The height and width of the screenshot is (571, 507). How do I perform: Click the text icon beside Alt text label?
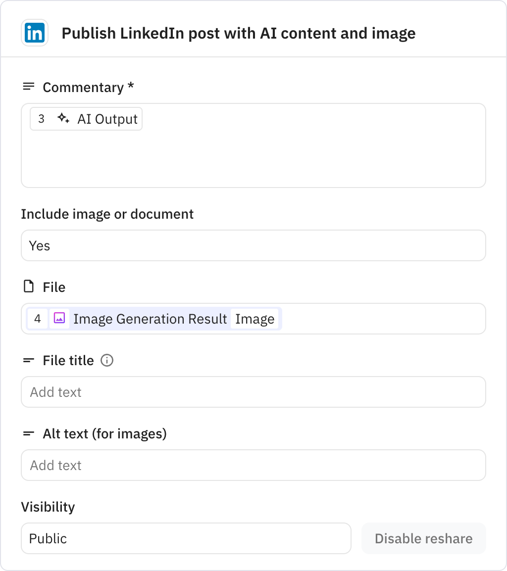[28, 433]
